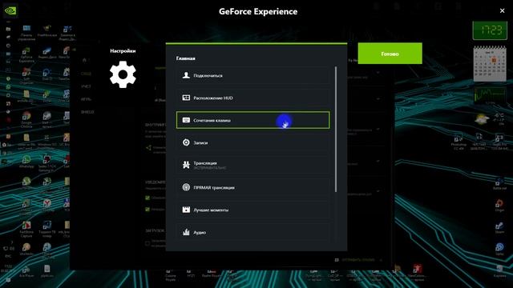This screenshot has height=288, width=513.
Task: Click the green Готово button
Action: (390, 54)
